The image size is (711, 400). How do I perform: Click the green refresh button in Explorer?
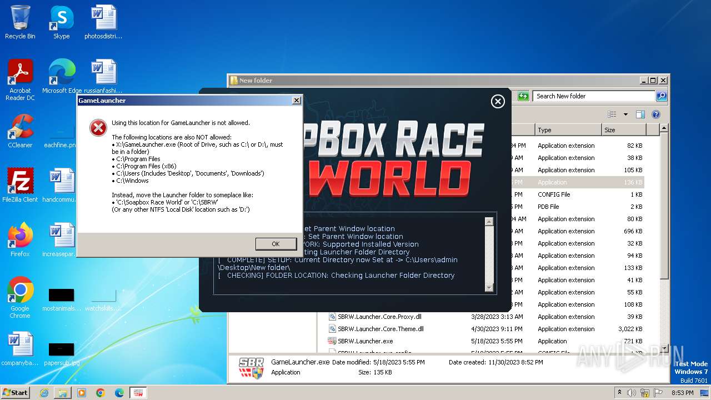tap(523, 96)
